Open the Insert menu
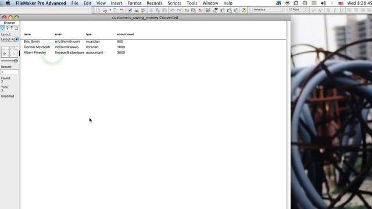Screen dimensions: 372x209 116,3
